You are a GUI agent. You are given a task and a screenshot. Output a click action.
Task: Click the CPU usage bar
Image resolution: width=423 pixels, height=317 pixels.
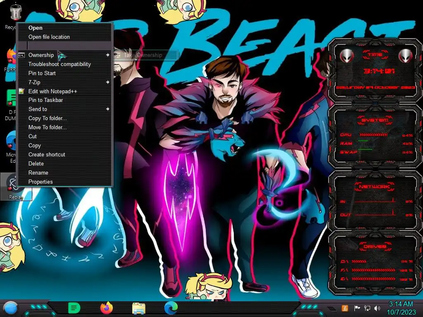click(373, 135)
